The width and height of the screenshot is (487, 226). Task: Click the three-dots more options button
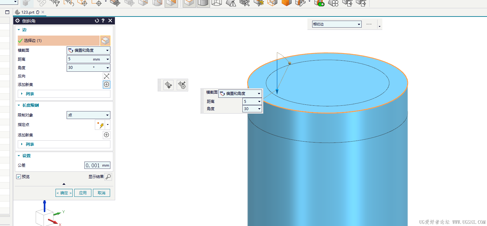click(x=369, y=24)
